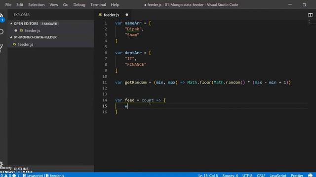The height and width of the screenshot is (177, 316).
Task: Click JS icon of feeder.js in project folder
Action: coord(14,44)
